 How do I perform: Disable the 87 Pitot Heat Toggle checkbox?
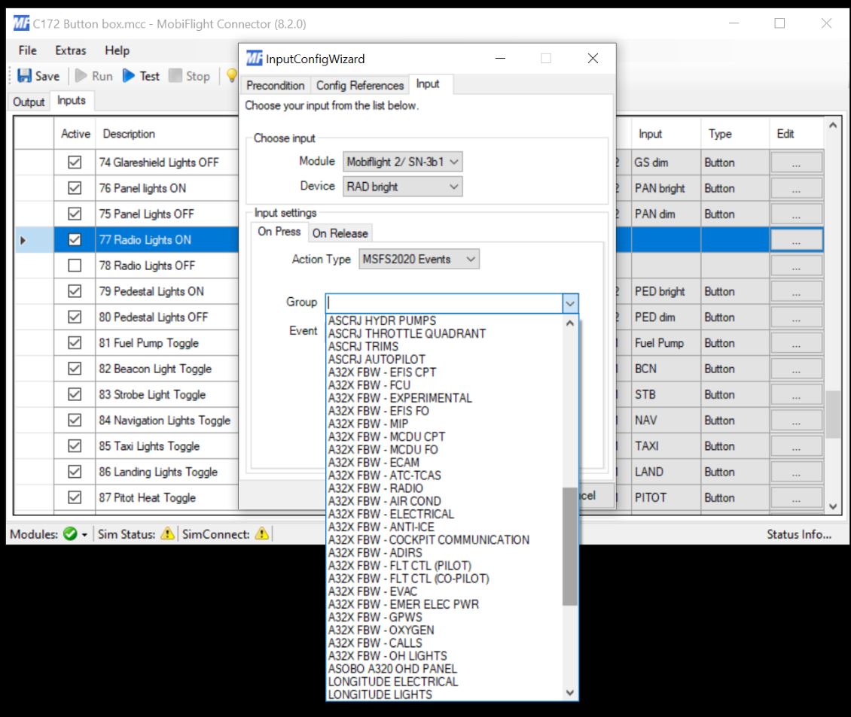pos(75,498)
